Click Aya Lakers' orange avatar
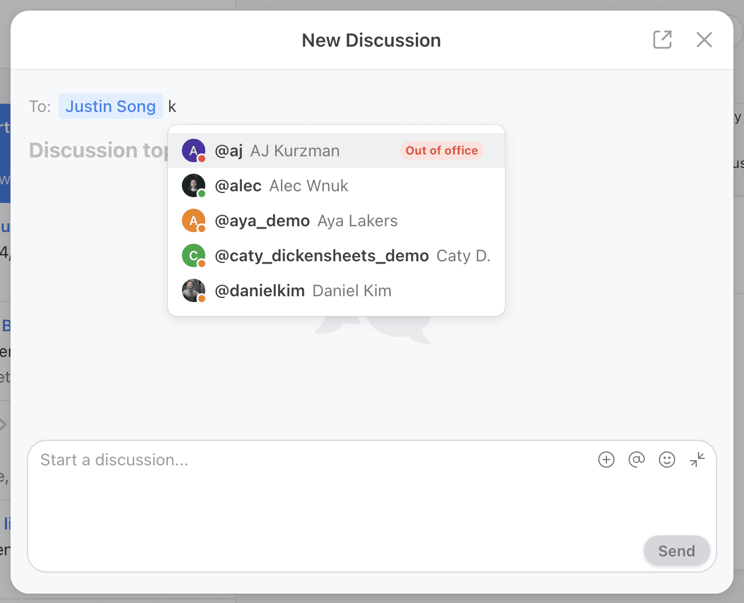Screen dimensions: 744x603 click(x=194, y=220)
